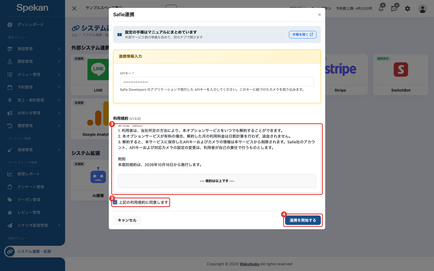Expand 顧客管理 submenu chevron
This screenshot has width=434, height=271.
click(x=59, y=62)
